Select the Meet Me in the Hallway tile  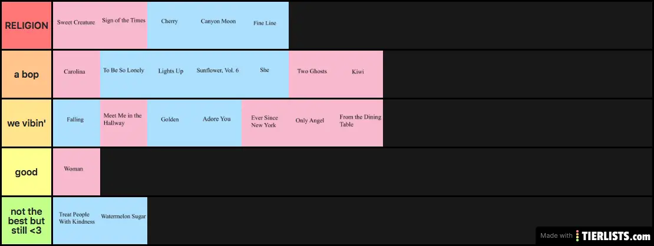click(x=124, y=122)
